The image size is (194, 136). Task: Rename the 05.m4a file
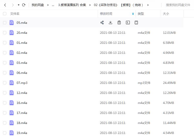point(128,23)
